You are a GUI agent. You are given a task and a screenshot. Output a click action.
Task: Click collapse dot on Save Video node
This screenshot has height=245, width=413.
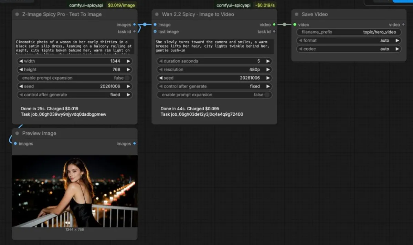pyautogui.click(x=297, y=14)
